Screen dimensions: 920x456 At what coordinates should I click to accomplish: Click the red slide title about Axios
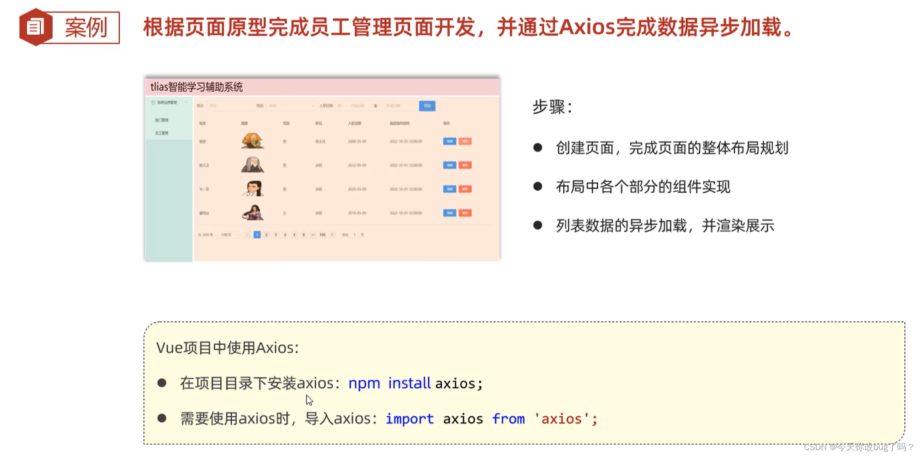click(x=468, y=27)
